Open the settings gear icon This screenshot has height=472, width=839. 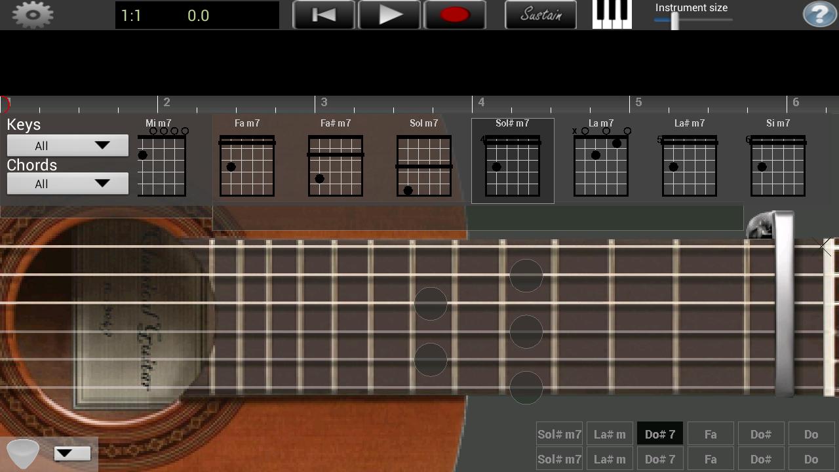pos(32,14)
